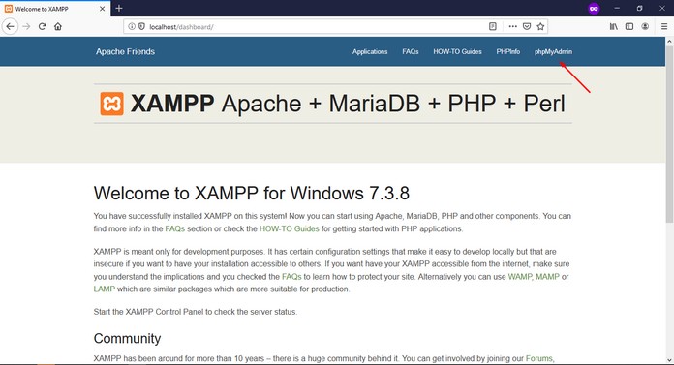674x365 pixels.
Task: Open the browser home page icon
Action: point(58,27)
